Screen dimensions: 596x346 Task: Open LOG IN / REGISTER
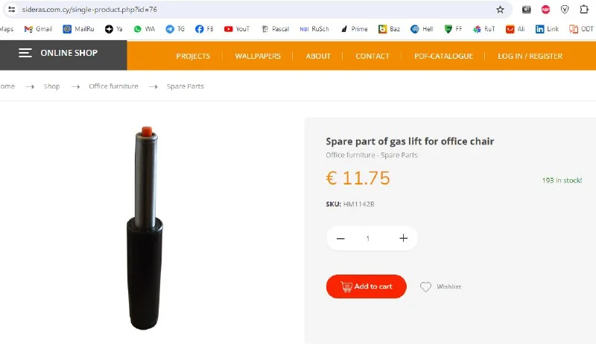point(530,56)
